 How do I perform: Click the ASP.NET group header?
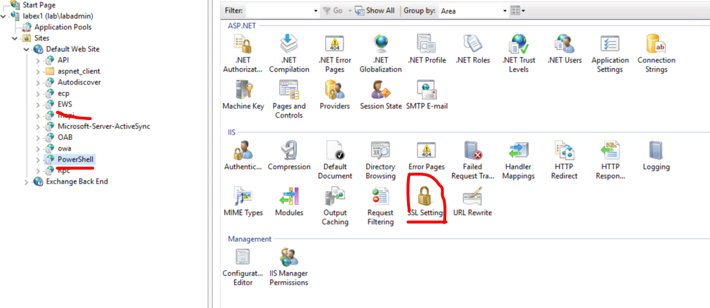point(242,26)
